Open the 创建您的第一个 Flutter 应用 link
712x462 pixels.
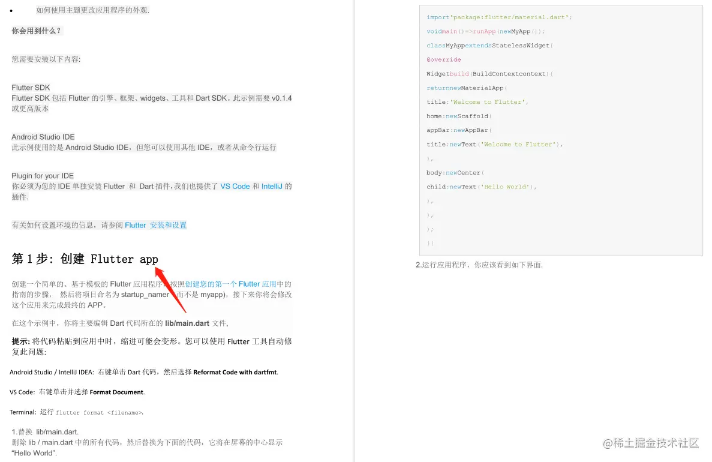pyautogui.click(x=231, y=284)
